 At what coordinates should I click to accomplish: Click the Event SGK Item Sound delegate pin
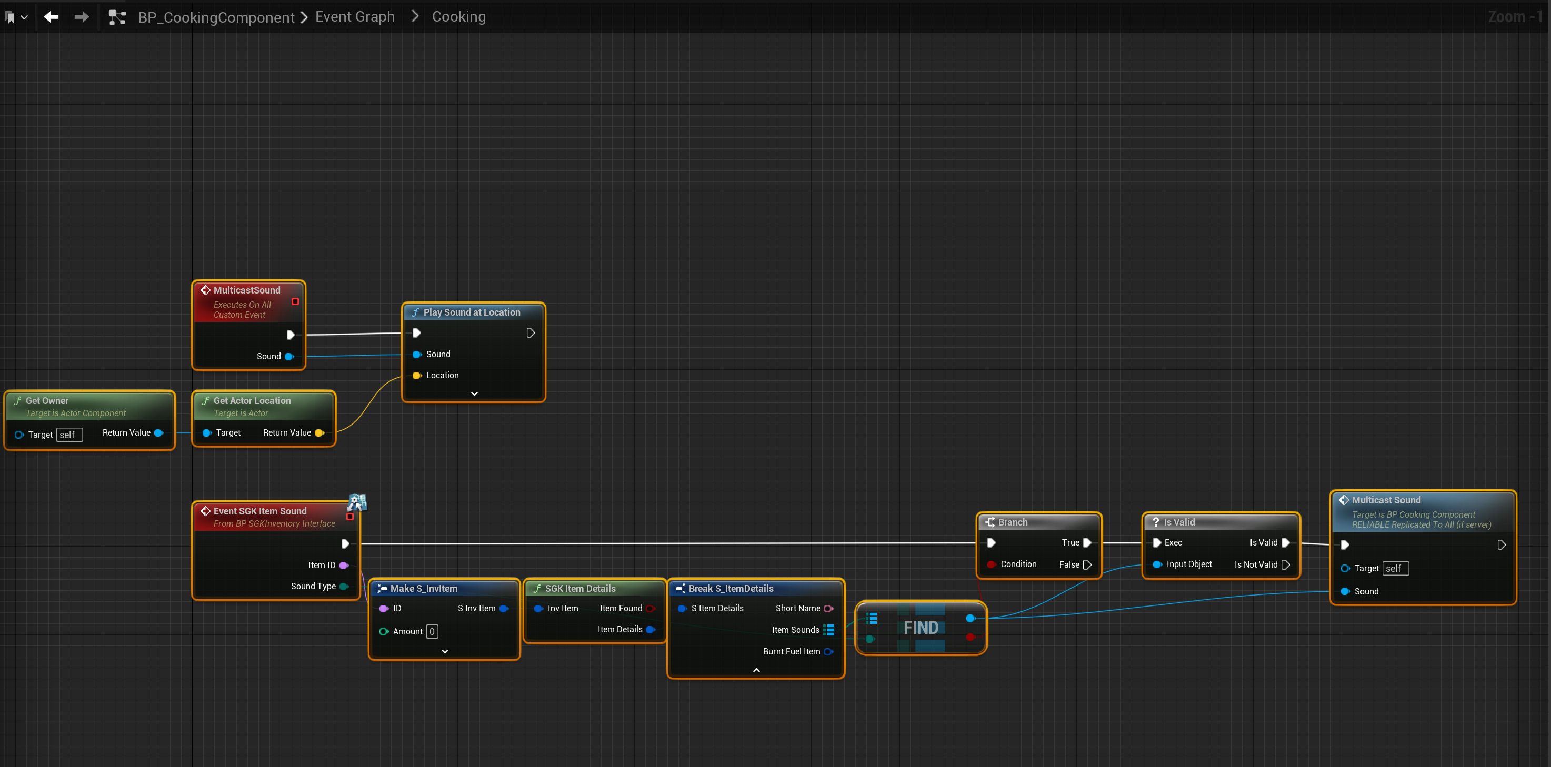(x=350, y=517)
